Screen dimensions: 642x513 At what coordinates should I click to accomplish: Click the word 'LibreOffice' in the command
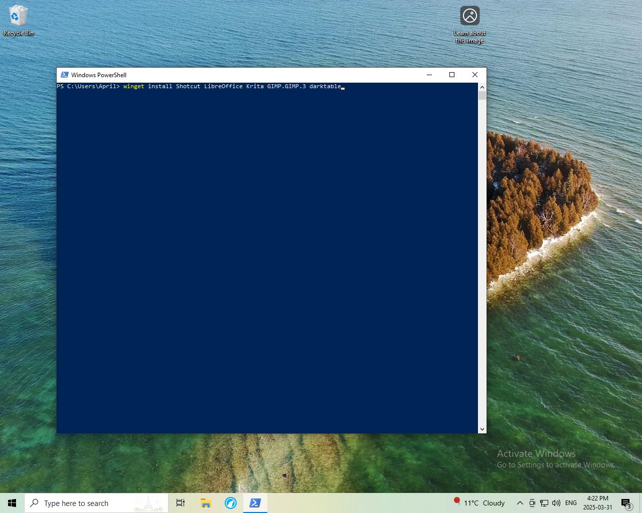pyautogui.click(x=223, y=86)
